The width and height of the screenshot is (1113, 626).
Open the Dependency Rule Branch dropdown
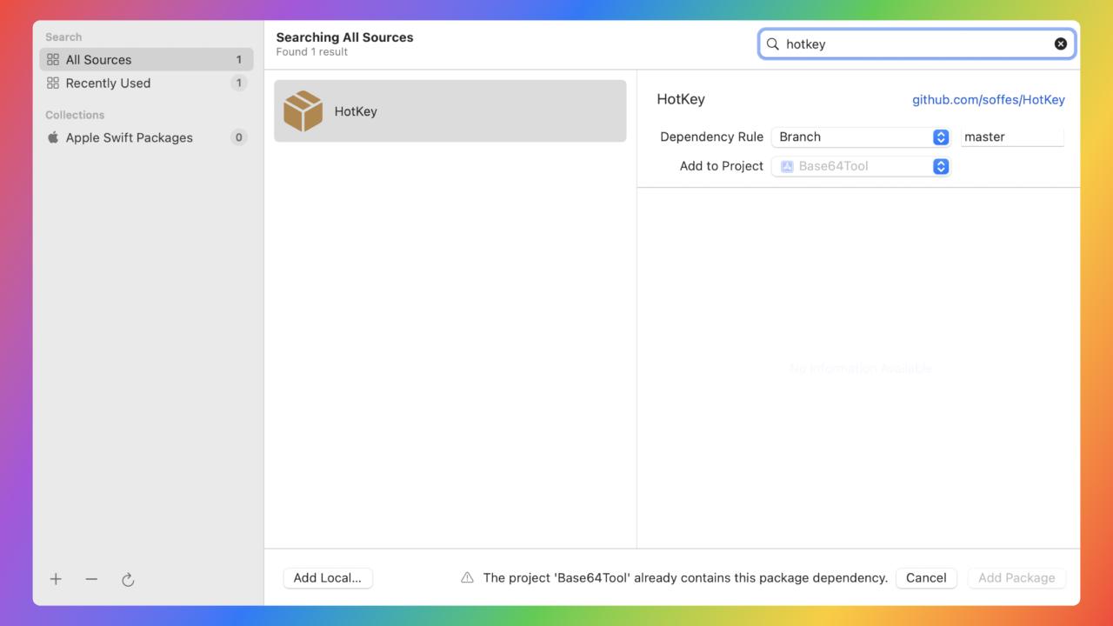pyautogui.click(x=860, y=137)
